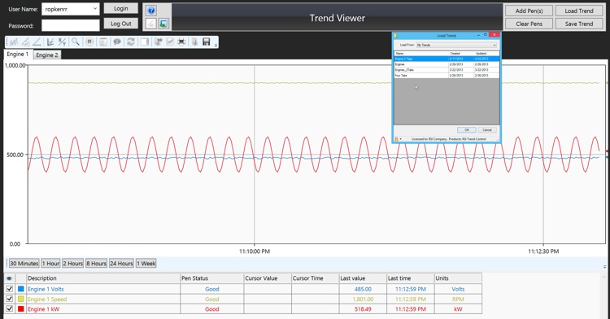Screen dimensions: 610x319
Task: Expand the arrow next to lock icon
Action: point(401,139)
